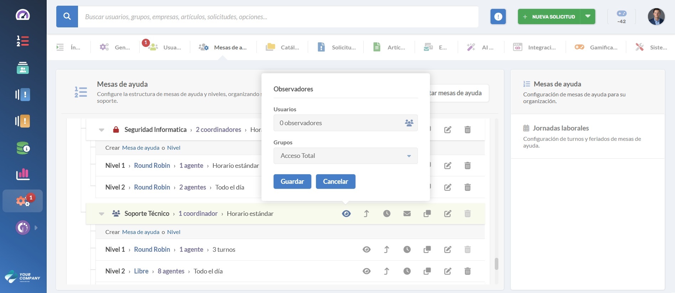The width and height of the screenshot is (675, 293).
Task: Click Nivel link under Soporte Técnico
Action: point(174,232)
